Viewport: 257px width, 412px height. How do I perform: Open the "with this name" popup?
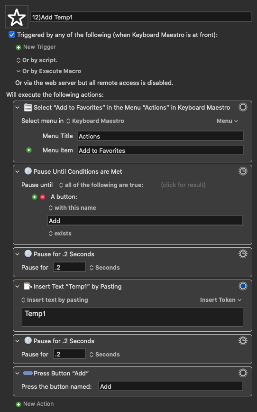[73, 208]
